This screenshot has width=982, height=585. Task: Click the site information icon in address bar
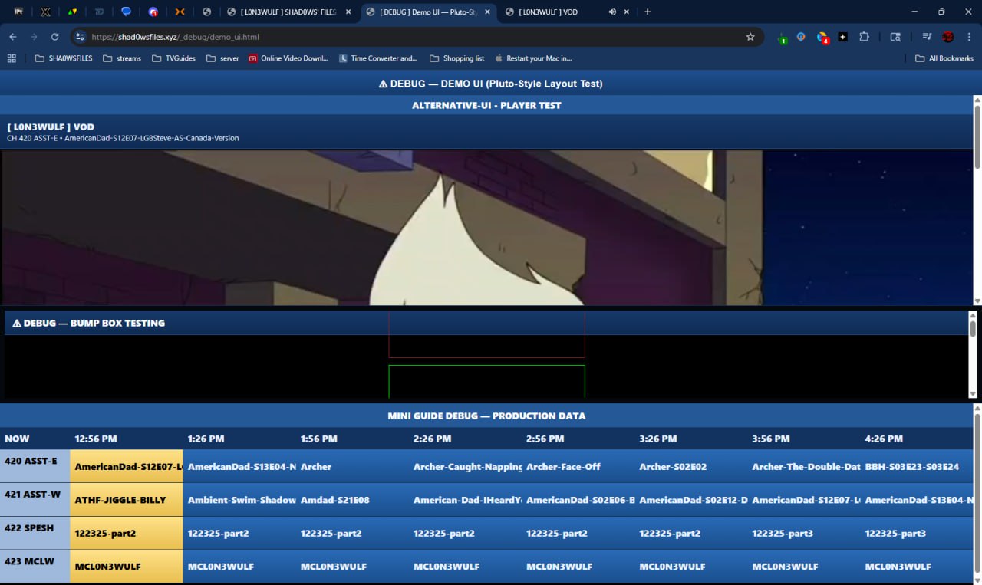tap(80, 37)
